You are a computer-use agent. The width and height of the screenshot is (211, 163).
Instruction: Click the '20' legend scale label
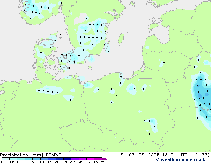pos(57,162)
